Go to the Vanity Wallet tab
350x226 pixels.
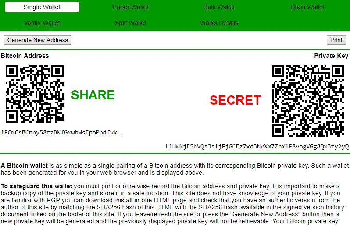click(x=42, y=23)
